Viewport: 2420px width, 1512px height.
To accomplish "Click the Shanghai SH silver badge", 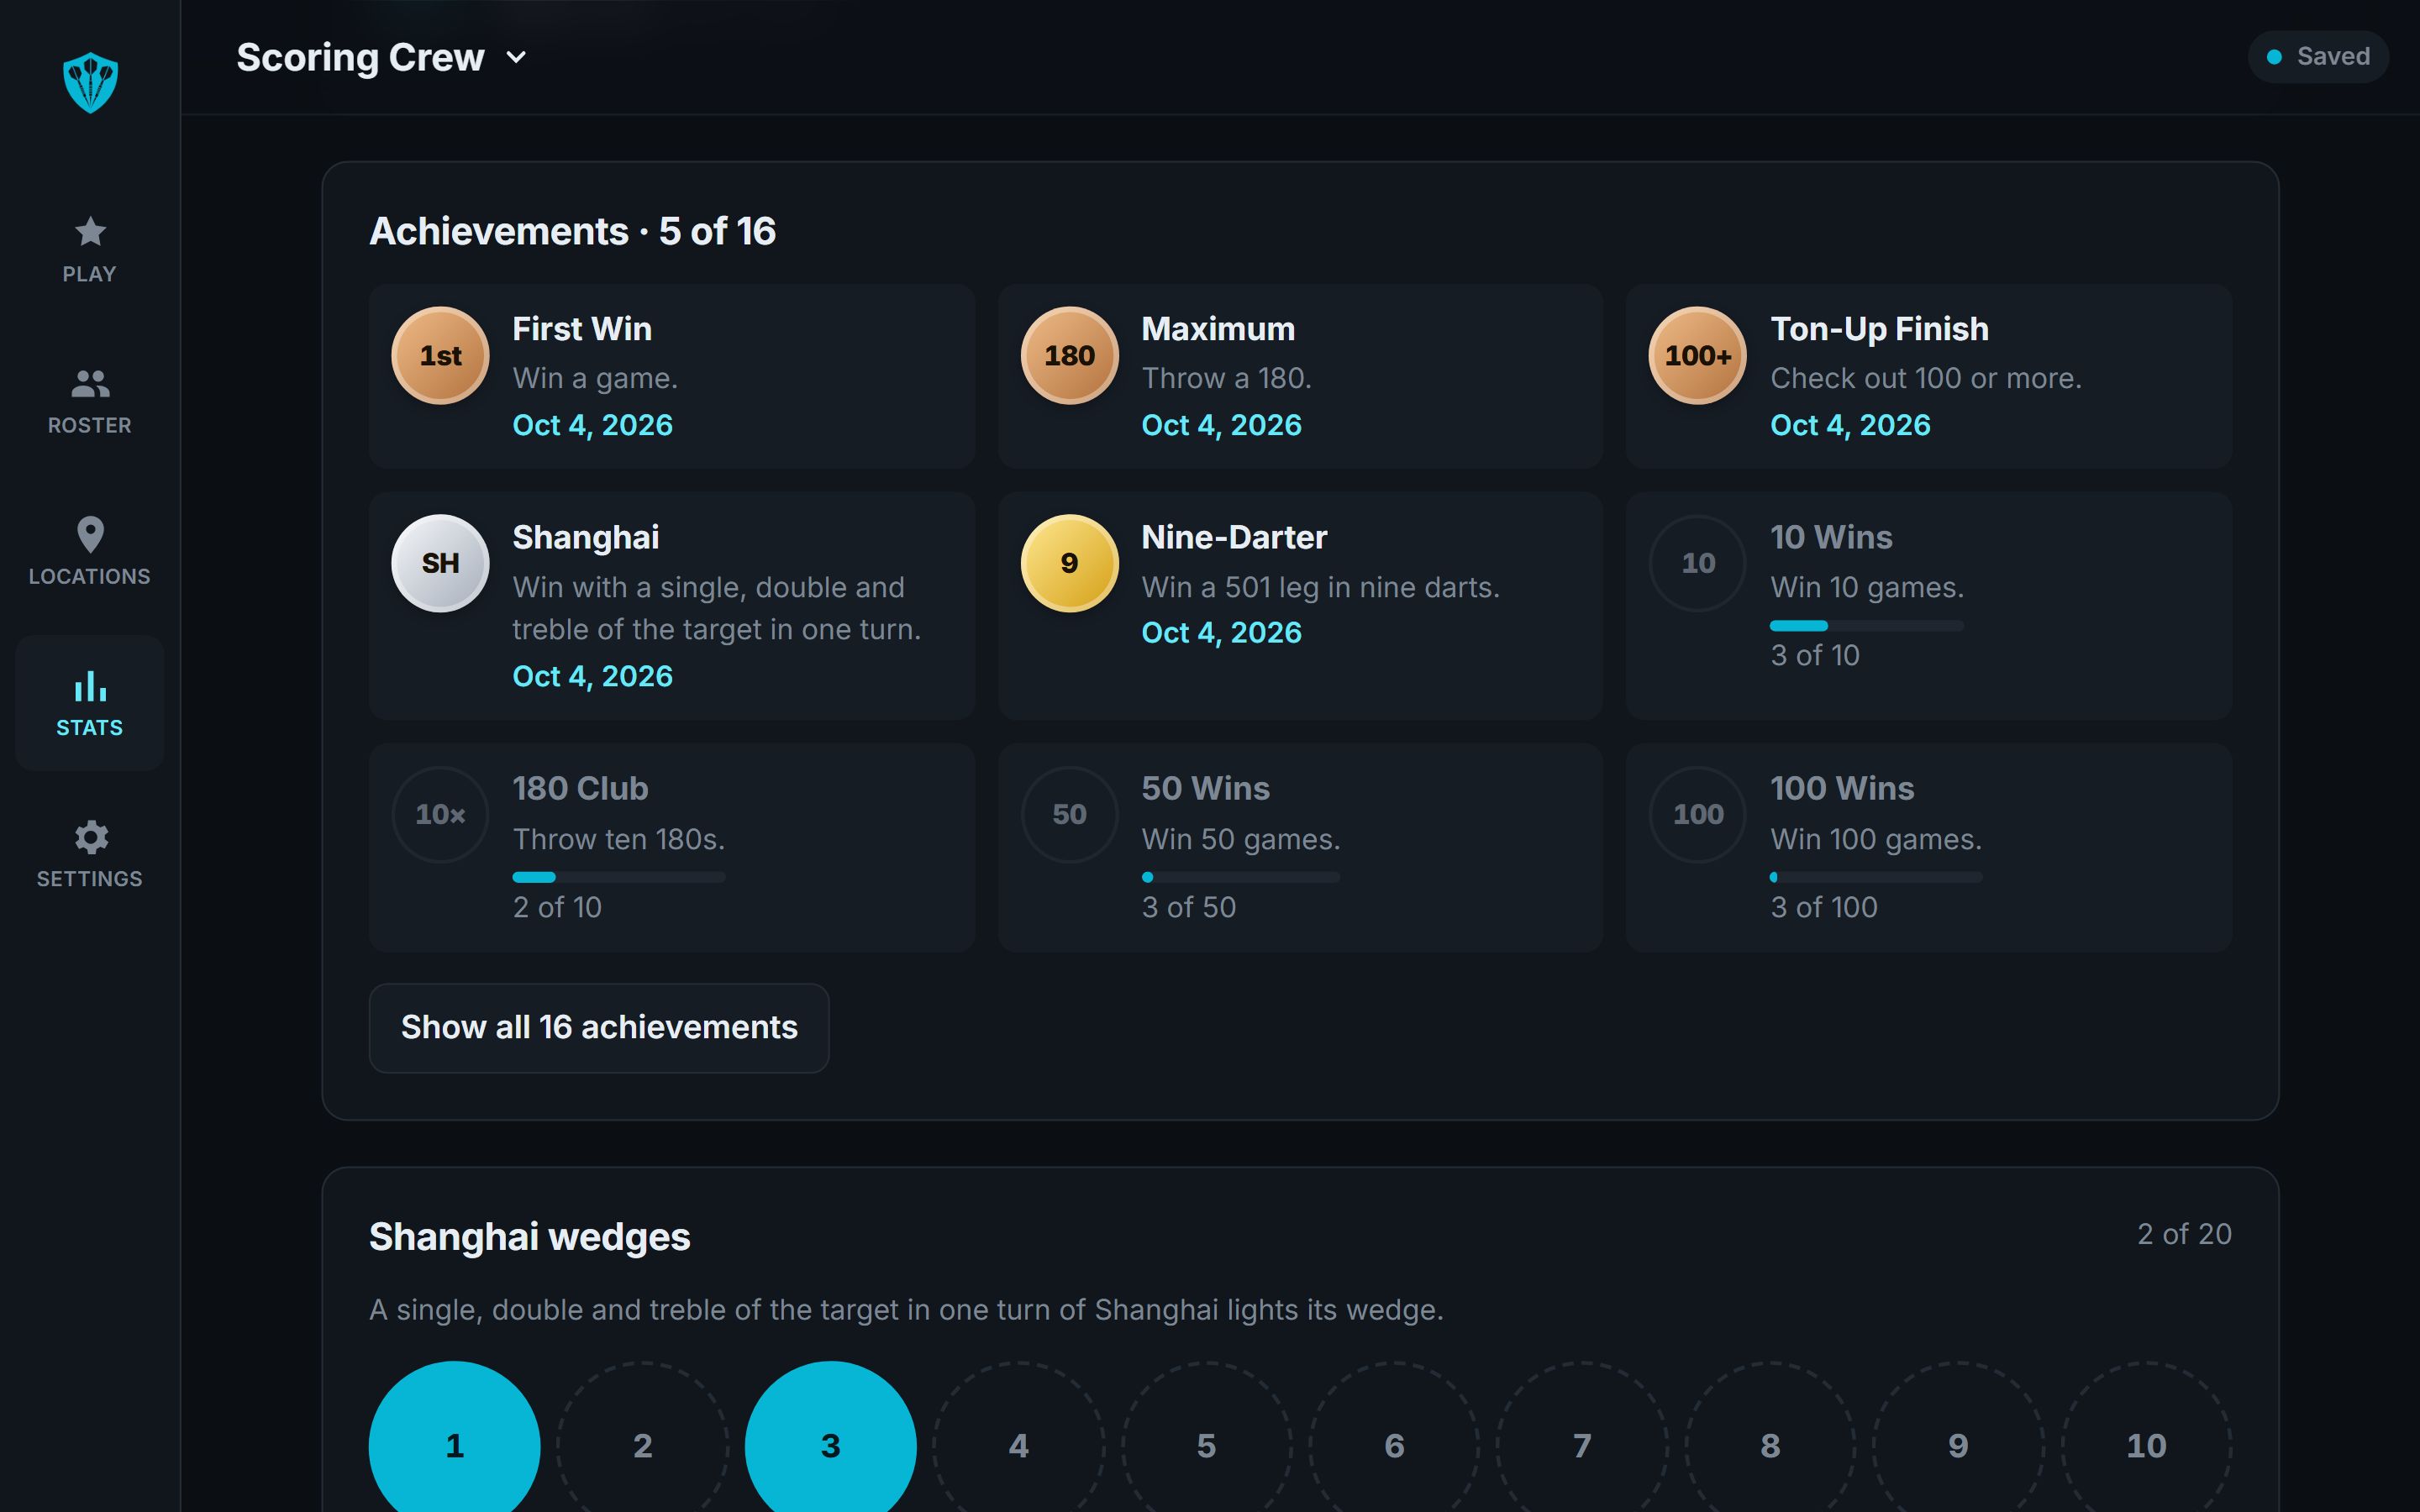I will coord(440,563).
